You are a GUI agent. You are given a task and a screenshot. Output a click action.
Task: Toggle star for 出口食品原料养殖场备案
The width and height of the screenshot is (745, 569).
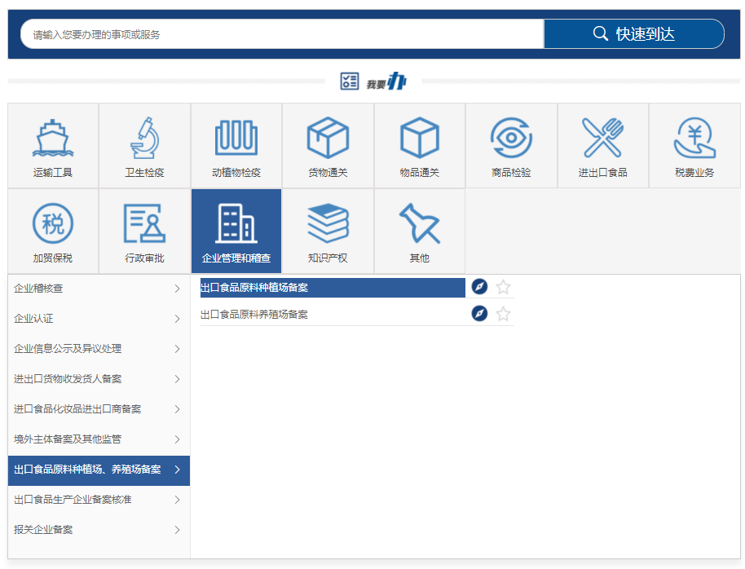click(x=504, y=314)
